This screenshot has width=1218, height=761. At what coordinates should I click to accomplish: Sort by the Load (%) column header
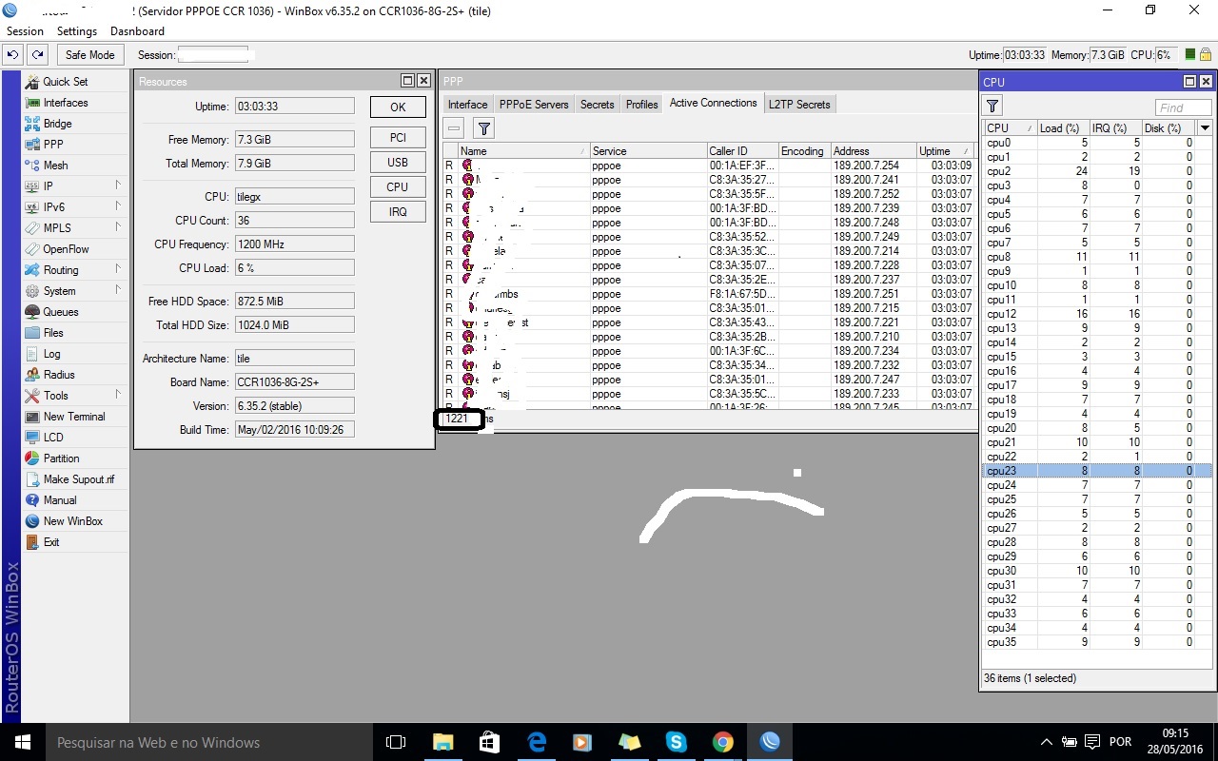point(1062,127)
